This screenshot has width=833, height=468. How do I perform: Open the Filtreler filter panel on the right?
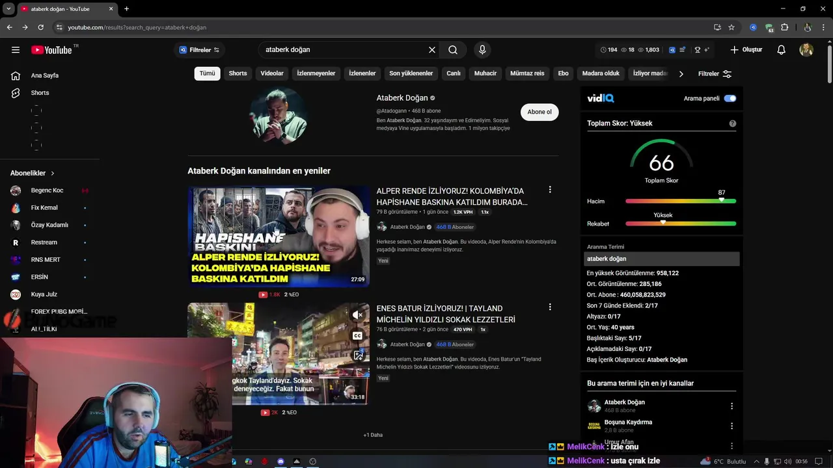[x=715, y=74]
